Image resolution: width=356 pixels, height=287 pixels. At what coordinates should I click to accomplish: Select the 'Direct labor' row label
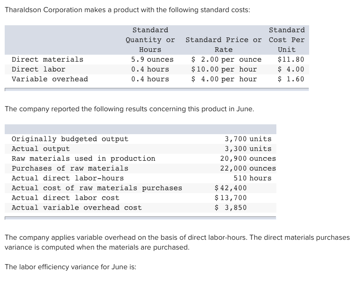[x=38, y=69]
